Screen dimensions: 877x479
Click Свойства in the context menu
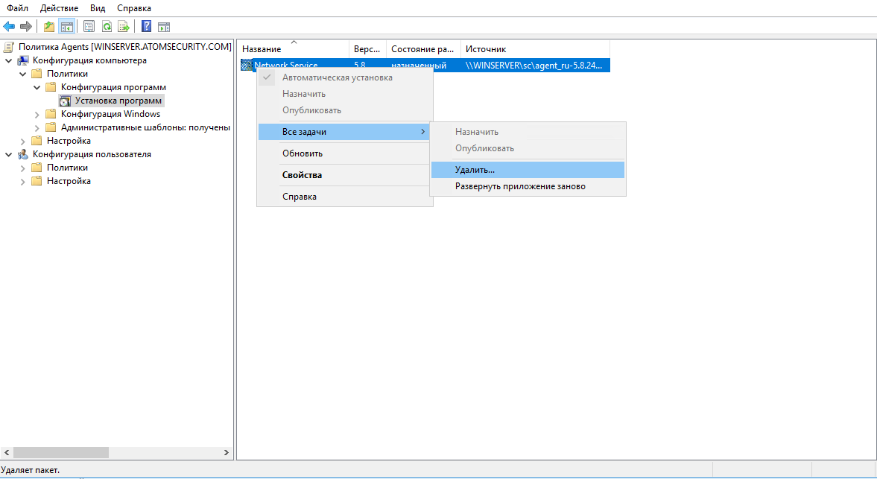coord(302,175)
